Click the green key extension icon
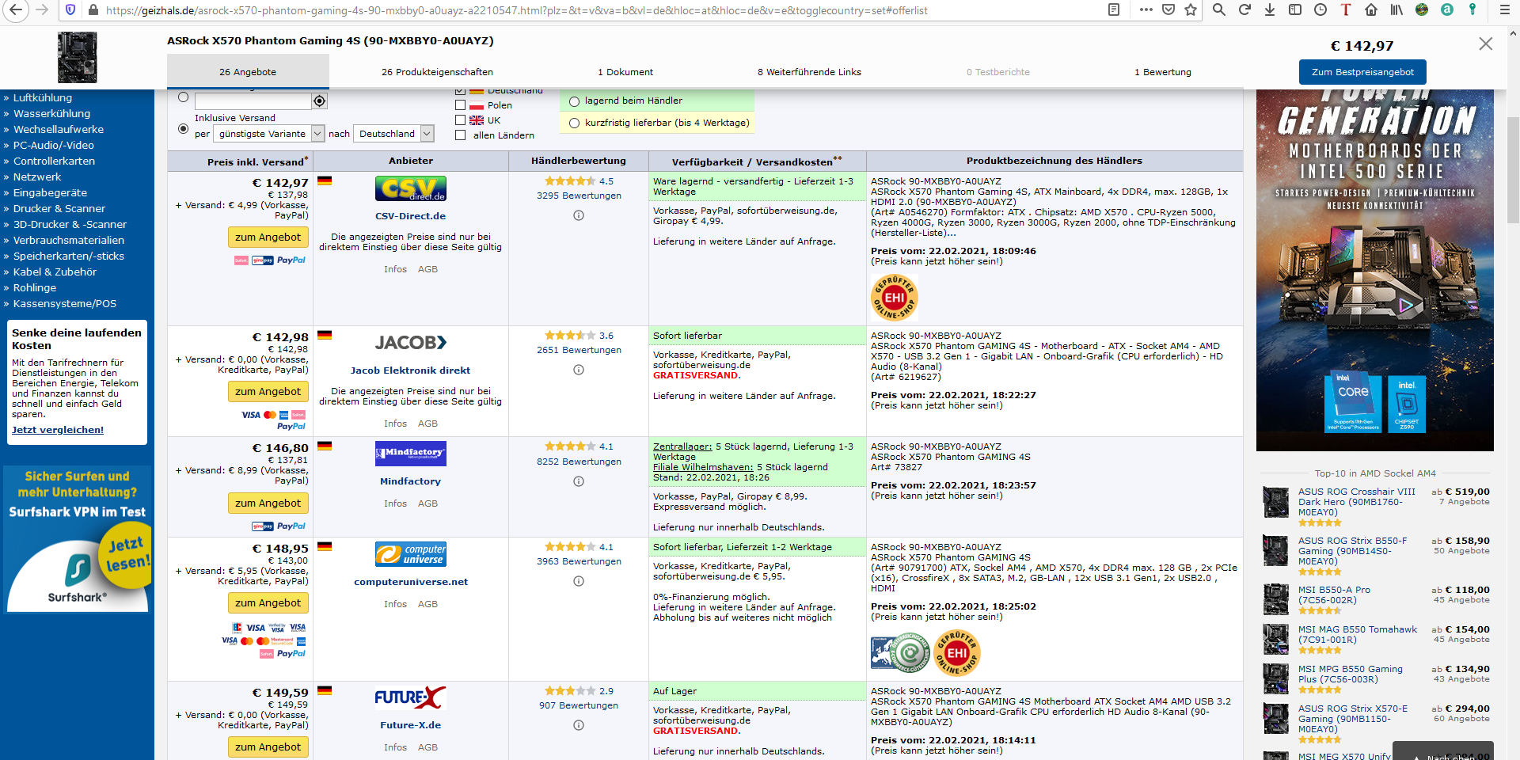 (1472, 10)
